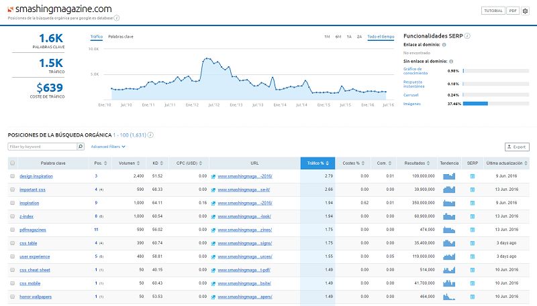Select Todo el tiempo time range
The image size is (537, 306).
pyautogui.click(x=381, y=37)
